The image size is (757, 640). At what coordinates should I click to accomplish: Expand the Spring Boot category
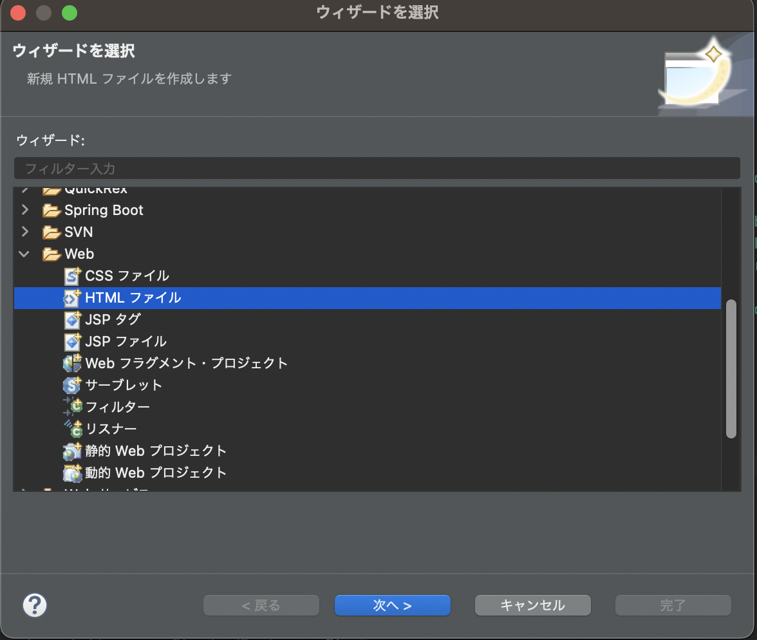24,210
